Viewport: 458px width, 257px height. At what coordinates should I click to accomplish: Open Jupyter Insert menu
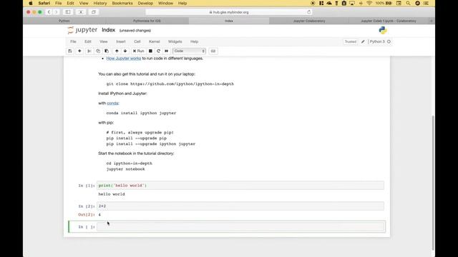[121, 41]
